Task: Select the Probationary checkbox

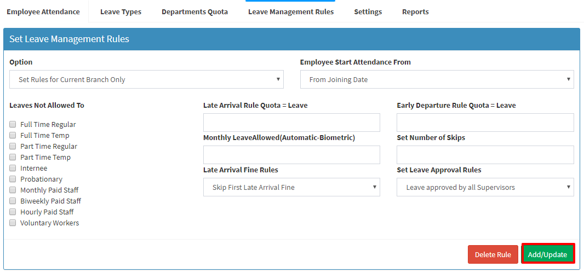Action: tap(13, 179)
